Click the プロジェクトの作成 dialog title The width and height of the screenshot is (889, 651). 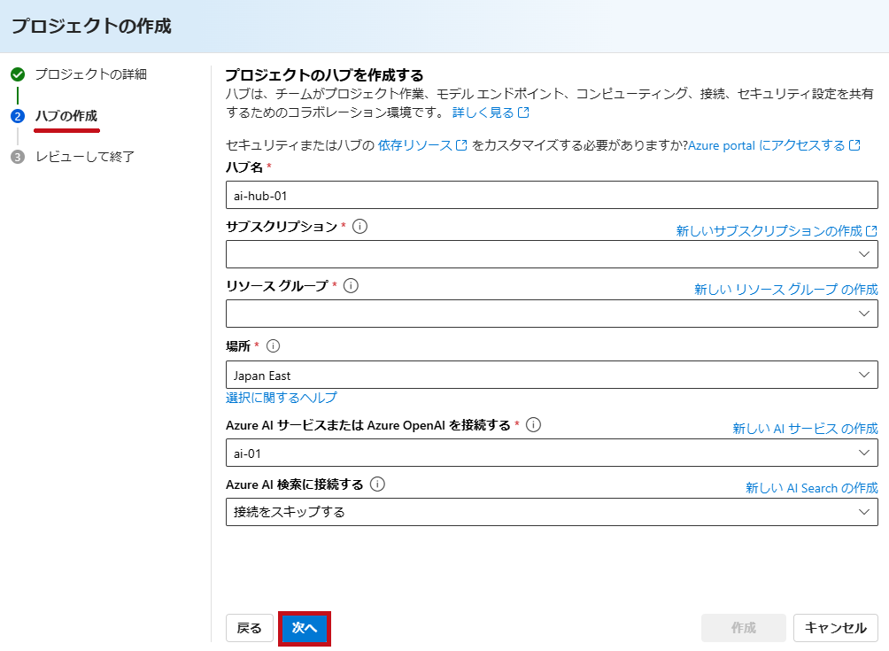pyautogui.click(x=91, y=26)
